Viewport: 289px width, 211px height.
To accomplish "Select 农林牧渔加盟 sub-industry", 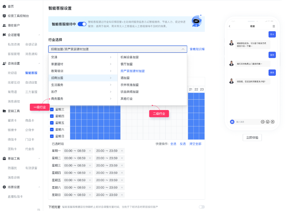I will 129,85.
